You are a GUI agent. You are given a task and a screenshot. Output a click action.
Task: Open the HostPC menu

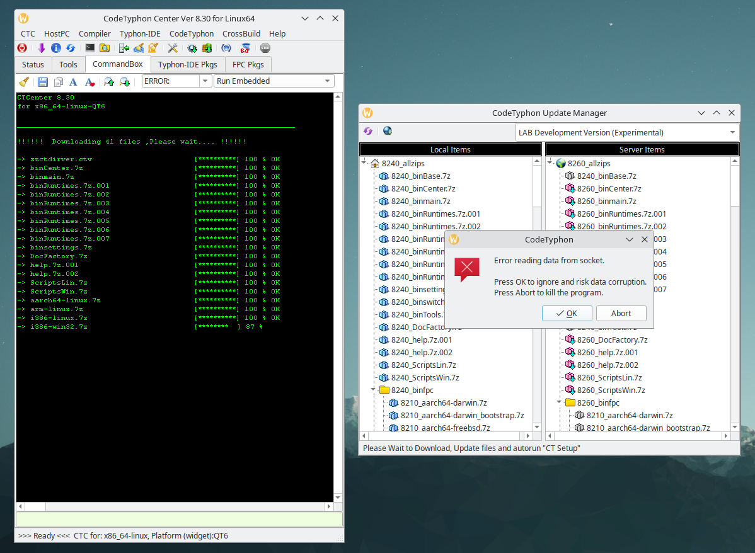(x=57, y=33)
